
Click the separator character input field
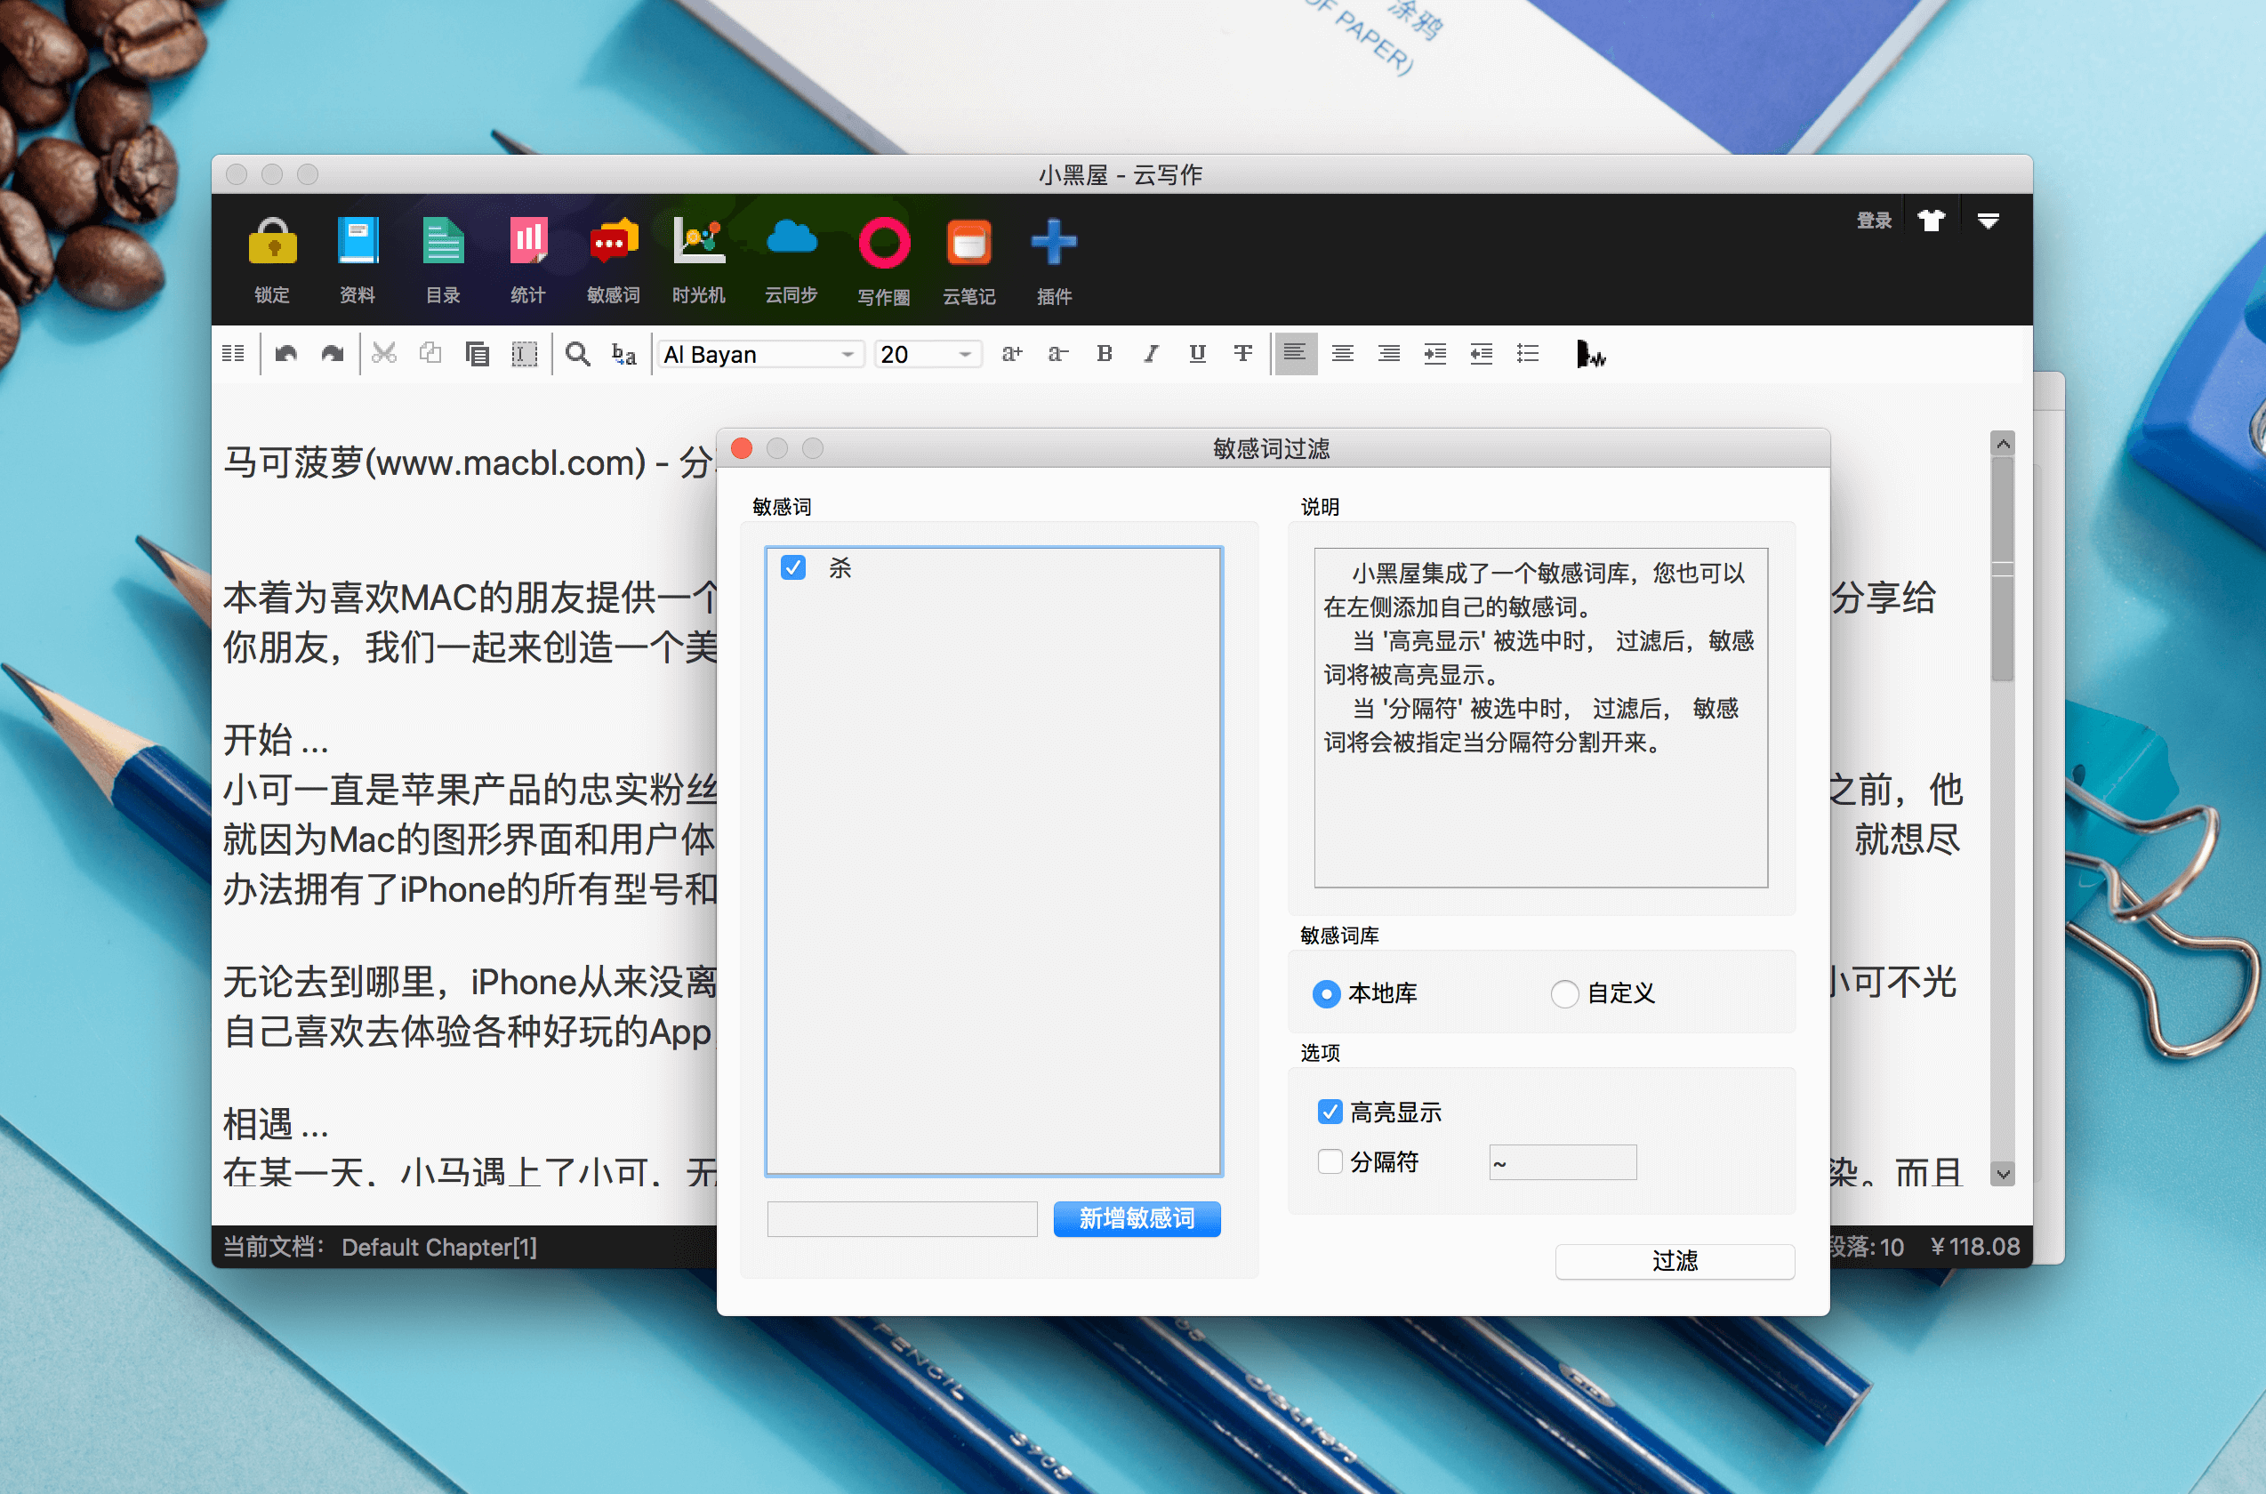click(x=1563, y=1162)
